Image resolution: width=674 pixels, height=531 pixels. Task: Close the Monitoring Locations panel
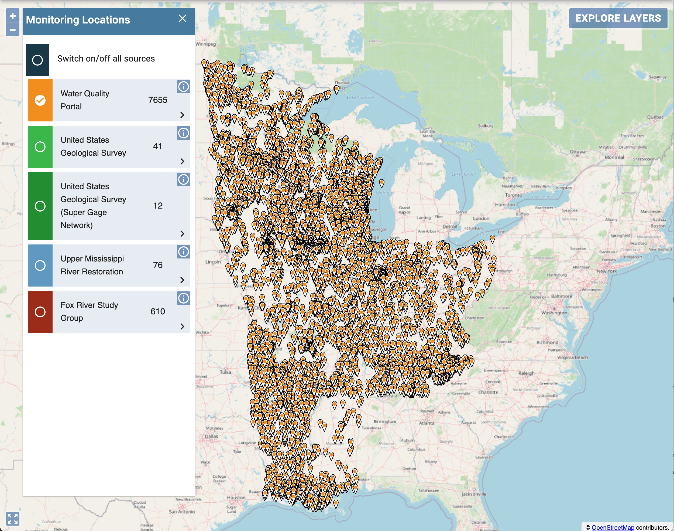coord(183,19)
